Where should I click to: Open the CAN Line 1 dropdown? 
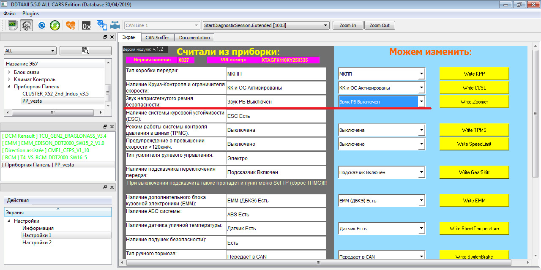162,25
